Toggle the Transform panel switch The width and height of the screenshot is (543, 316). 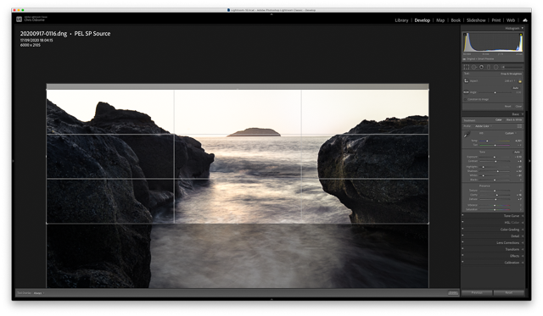pyautogui.click(x=462, y=248)
